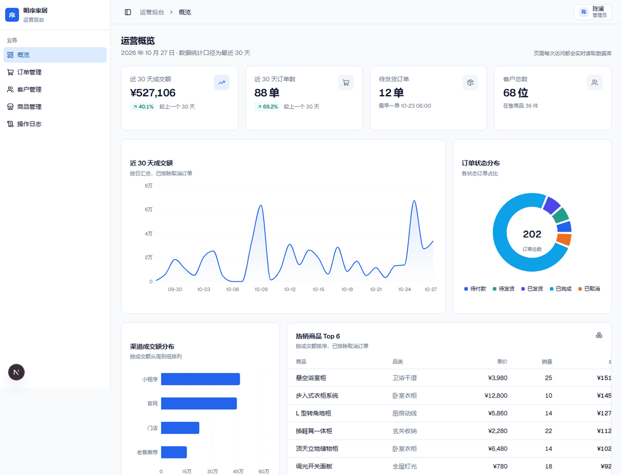Open 操作日志 in the sidebar
Image resolution: width=622 pixels, height=475 pixels.
tap(55, 124)
